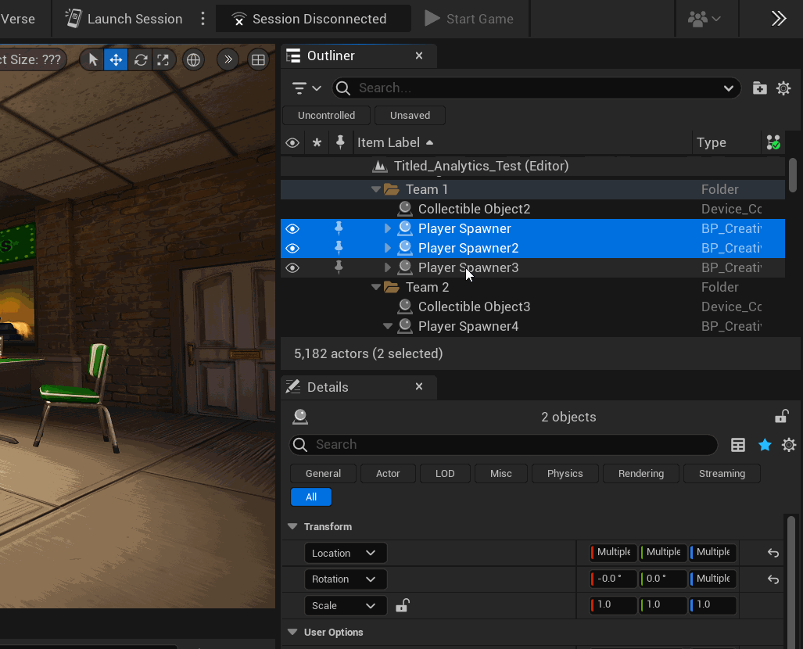The height and width of the screenshot is (649, 803).
Task: Select the All details filter
Action: point(311,497)
